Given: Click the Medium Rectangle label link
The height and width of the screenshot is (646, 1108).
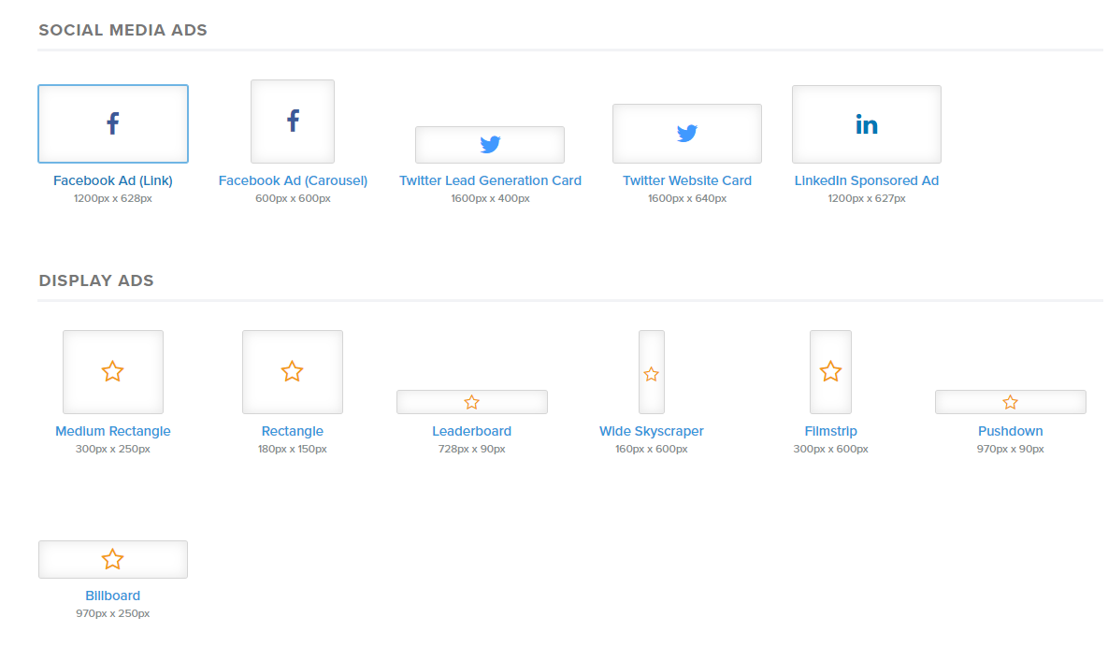Looking at the screenshot, I should (x=113, y=431).
